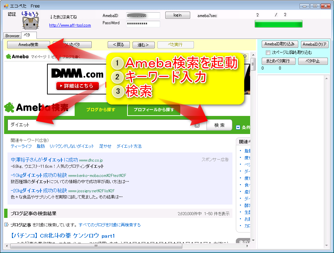Click the Ameba logo in the page header
Viewport: 334px width, 253px height.
pyautogui.click(x=17, y=57)
